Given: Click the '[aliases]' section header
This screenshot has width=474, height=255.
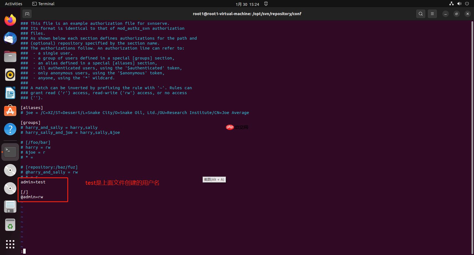Looking at the screenshot, I should pos(32,108).
